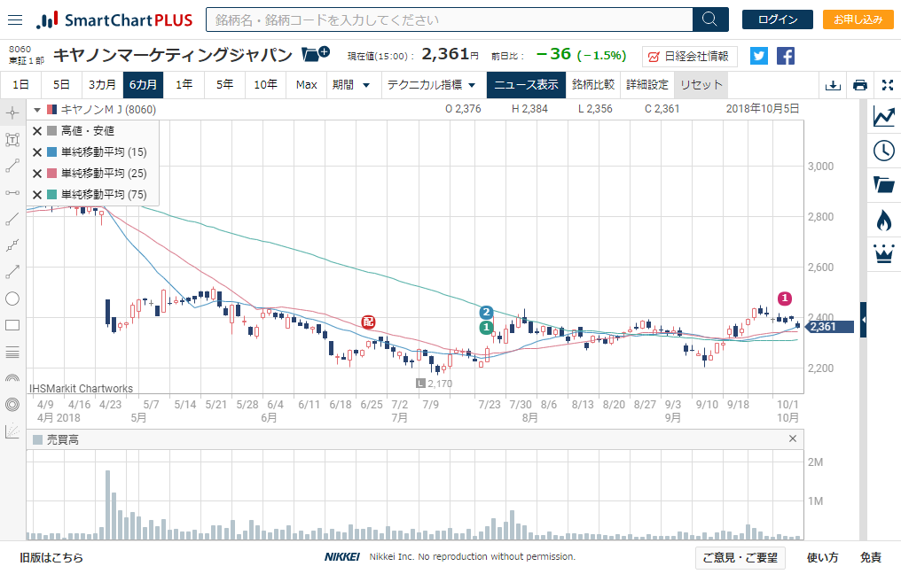Viewport: 901px width, 574px height.
Task: Select the text annotation tool
Action: (12, 139)
